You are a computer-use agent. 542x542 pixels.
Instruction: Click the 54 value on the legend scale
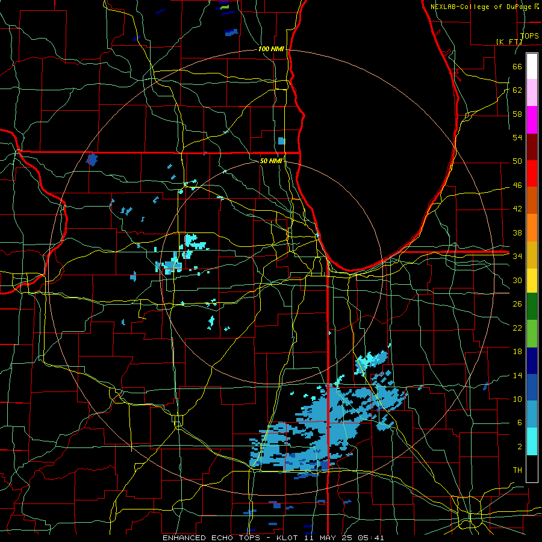coord(517,137)
